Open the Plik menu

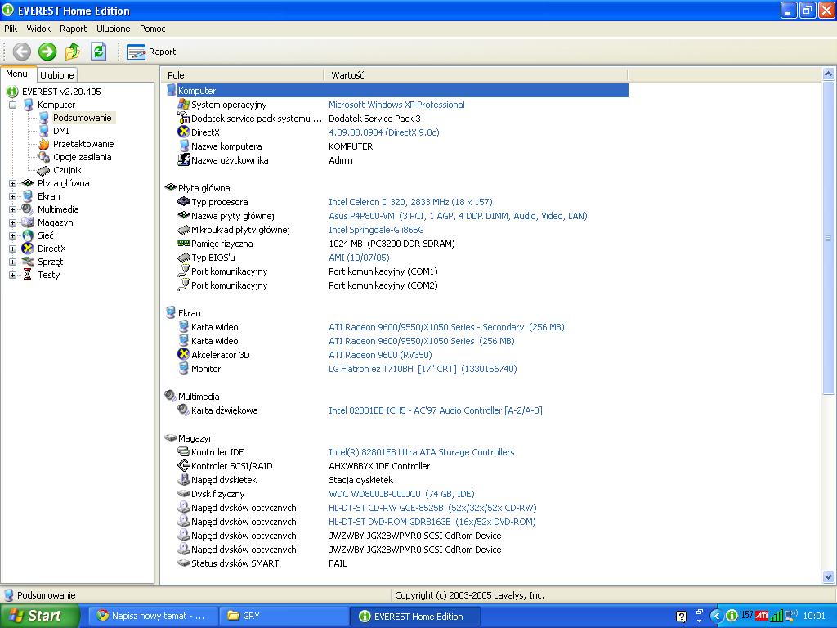coord(11,29)
